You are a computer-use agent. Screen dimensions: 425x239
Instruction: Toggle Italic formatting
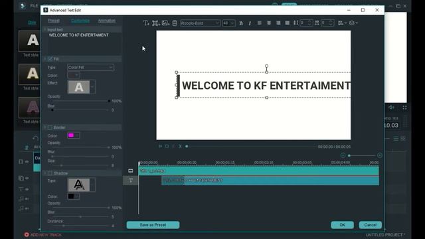[x=250, y=23]
